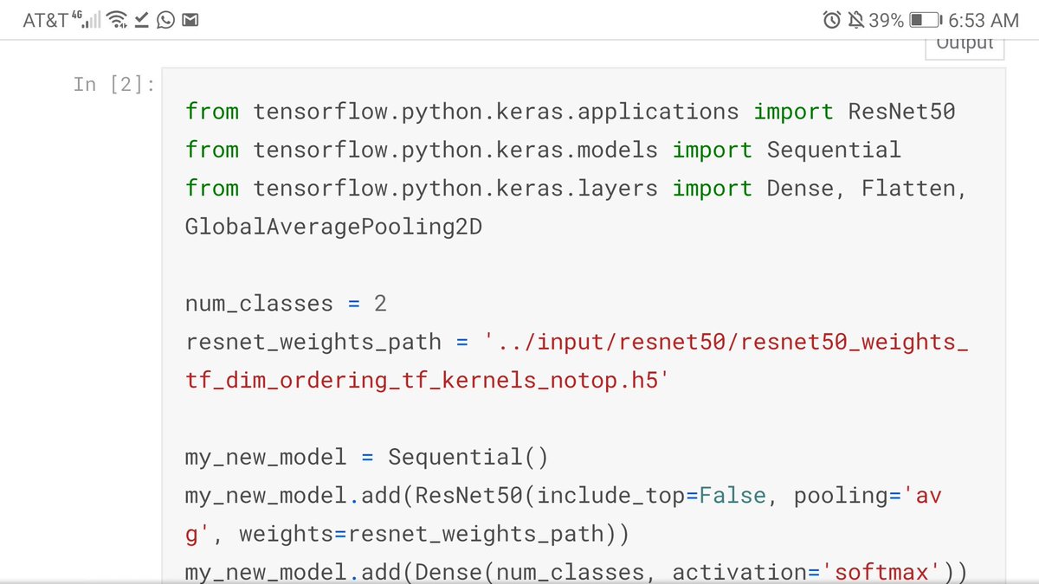Click the tf_dim_ordering_tf_kernels_notop.h5' string
1039x584 pixels.
[429, 381]
